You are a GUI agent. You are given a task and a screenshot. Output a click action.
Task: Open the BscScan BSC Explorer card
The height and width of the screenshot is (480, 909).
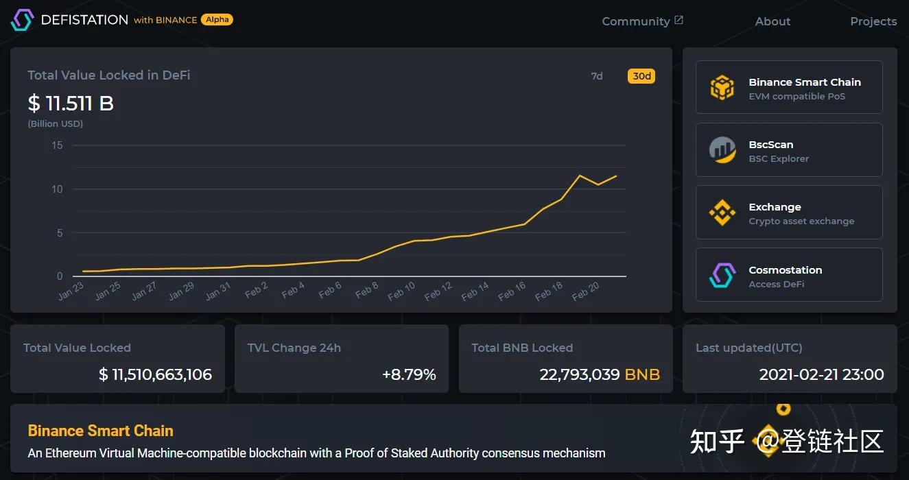pos(789,149)
